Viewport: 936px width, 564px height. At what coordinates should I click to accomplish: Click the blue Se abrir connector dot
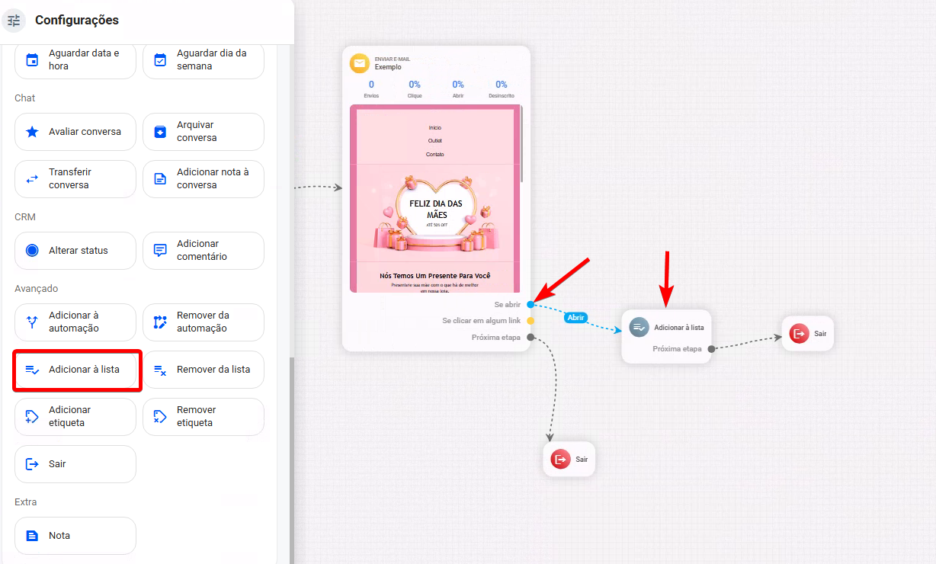coord(531,305)
